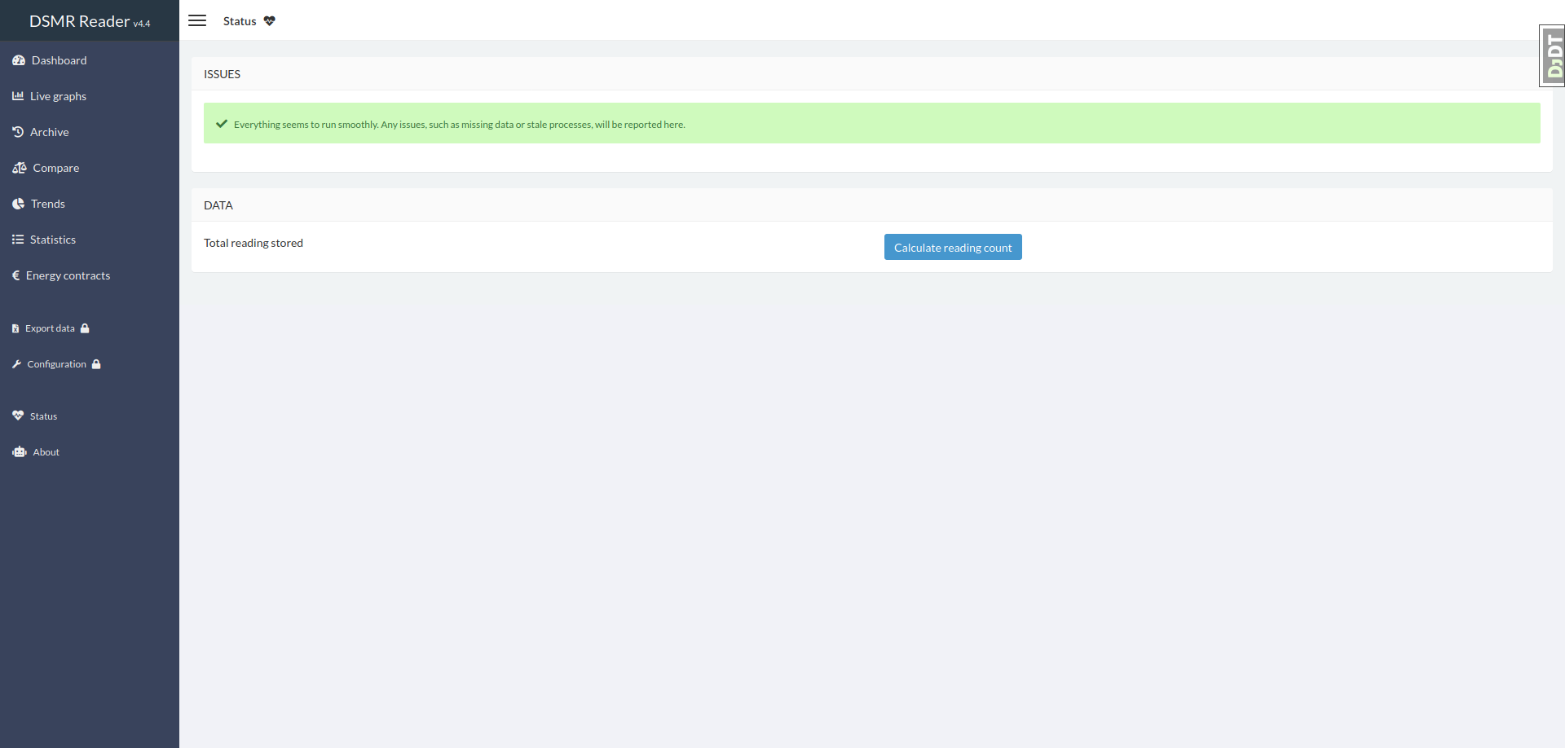Click the green checkmark in issues alert

click(x=222, y=124)
